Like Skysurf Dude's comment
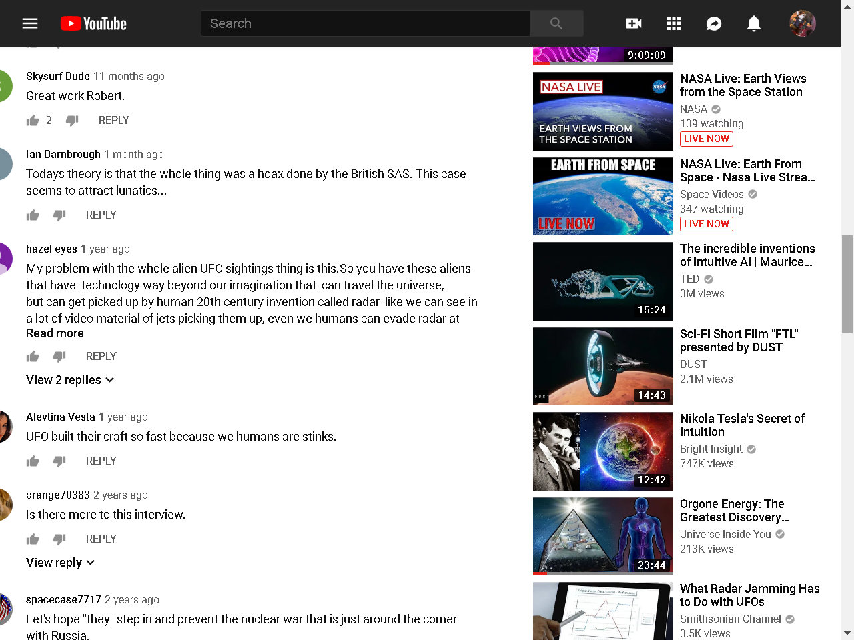 click(x=33, y=121)
